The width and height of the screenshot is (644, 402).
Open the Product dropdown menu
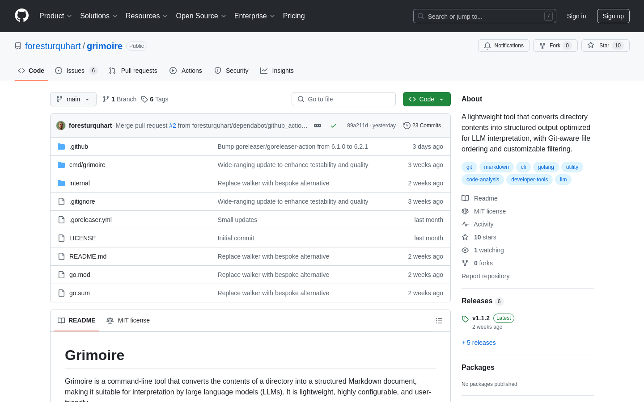pyautogui.click(x=55, y=16)
